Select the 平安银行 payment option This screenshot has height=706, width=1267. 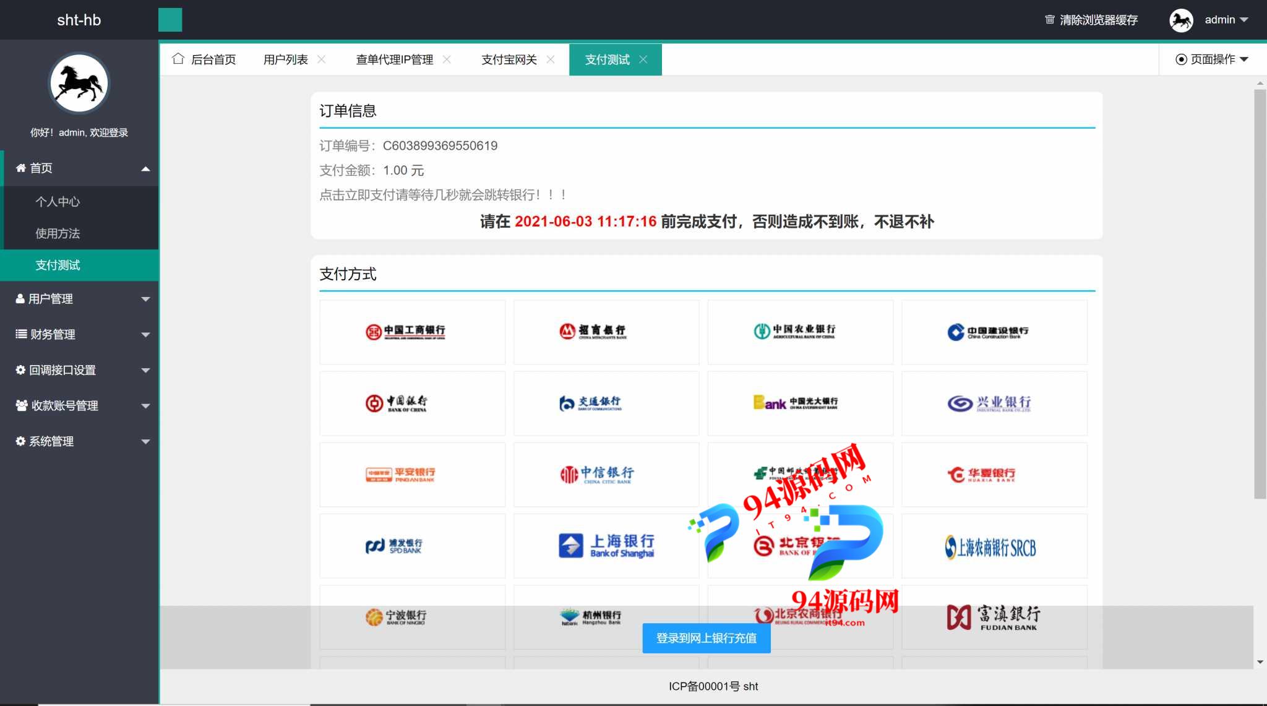(x=412, y=475)
